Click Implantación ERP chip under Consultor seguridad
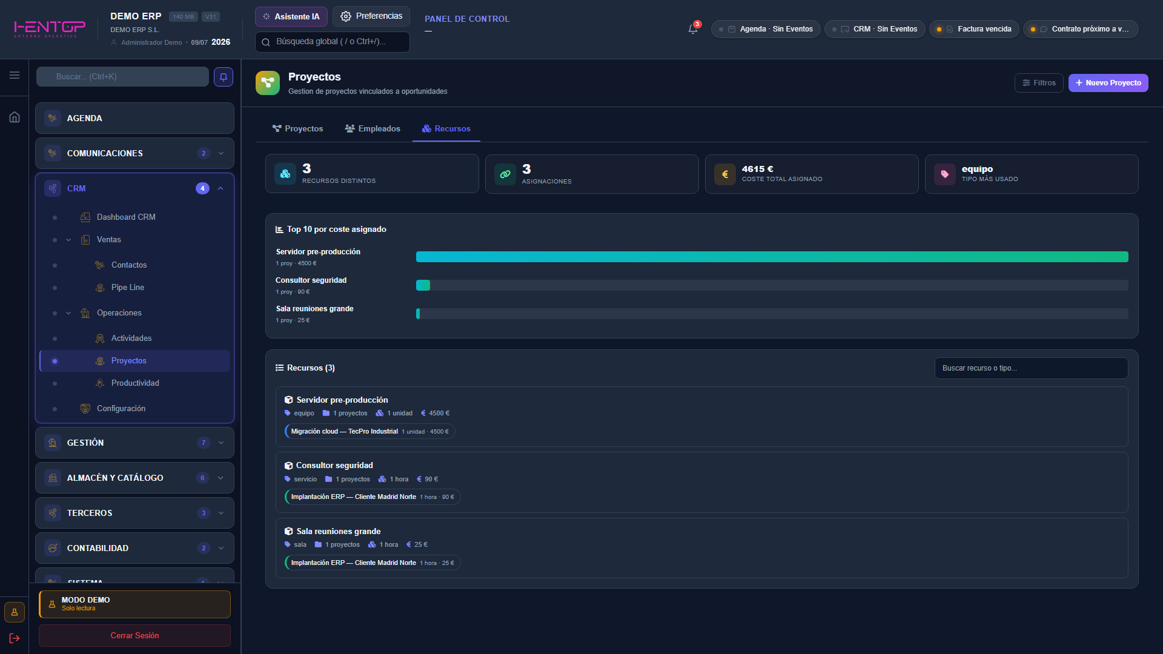The width and height of the screenshot is (1163, 654). click(x=373, y=497)
